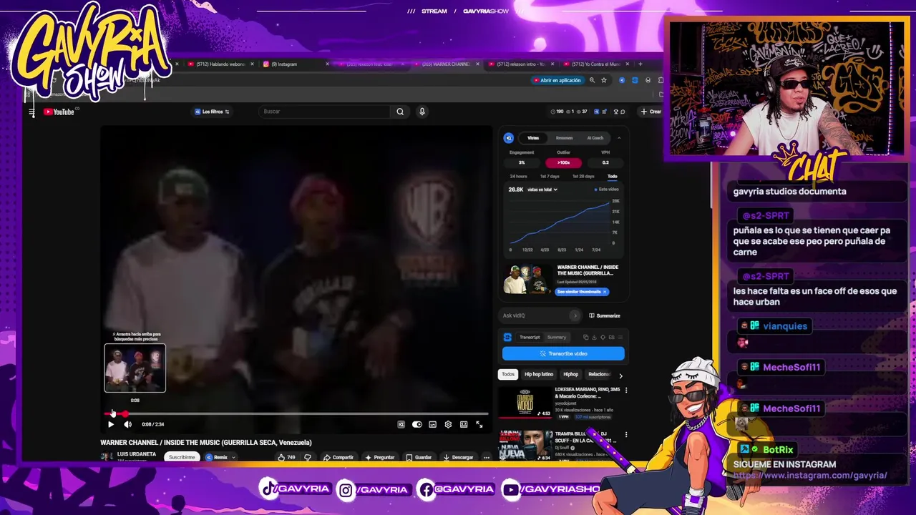Switch to the Instagram browser tab

[284, 64]
